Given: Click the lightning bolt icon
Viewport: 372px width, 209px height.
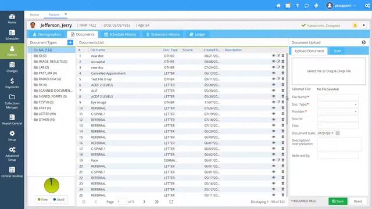Looking at the screenshot, I should tap(316, 5).
